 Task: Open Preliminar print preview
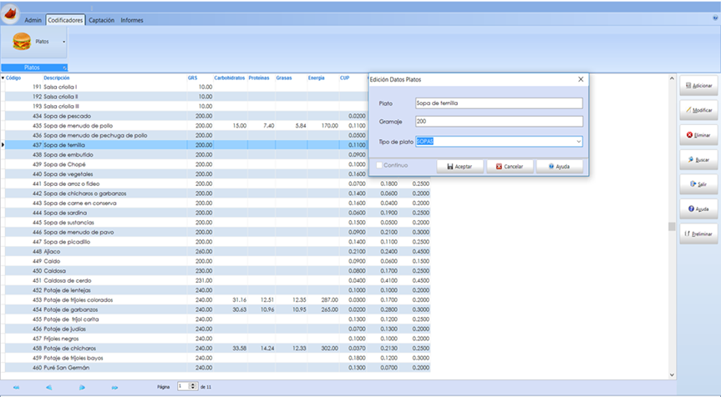tap(697, 233)
